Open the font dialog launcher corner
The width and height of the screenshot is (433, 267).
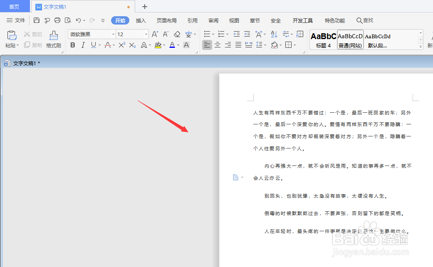click(x=197, y=52)
